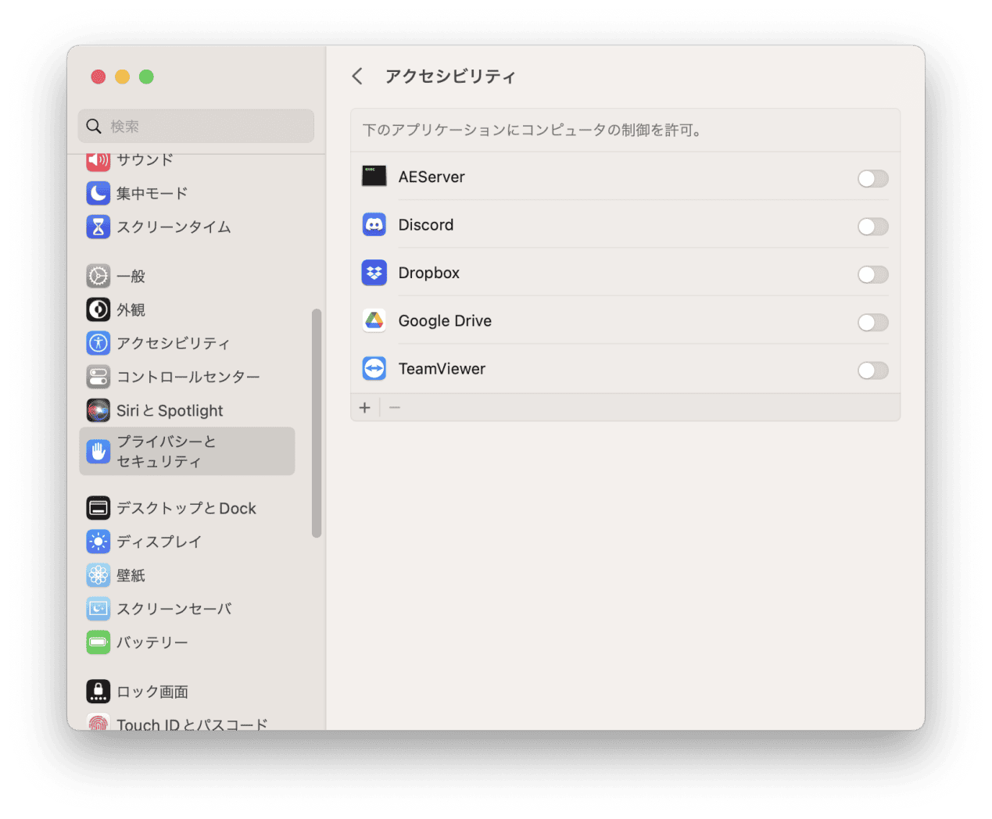992x819 pixels.
Task: Click the ロック画面 lock icon
Action: pyautogui.click(x=98, y=692)
